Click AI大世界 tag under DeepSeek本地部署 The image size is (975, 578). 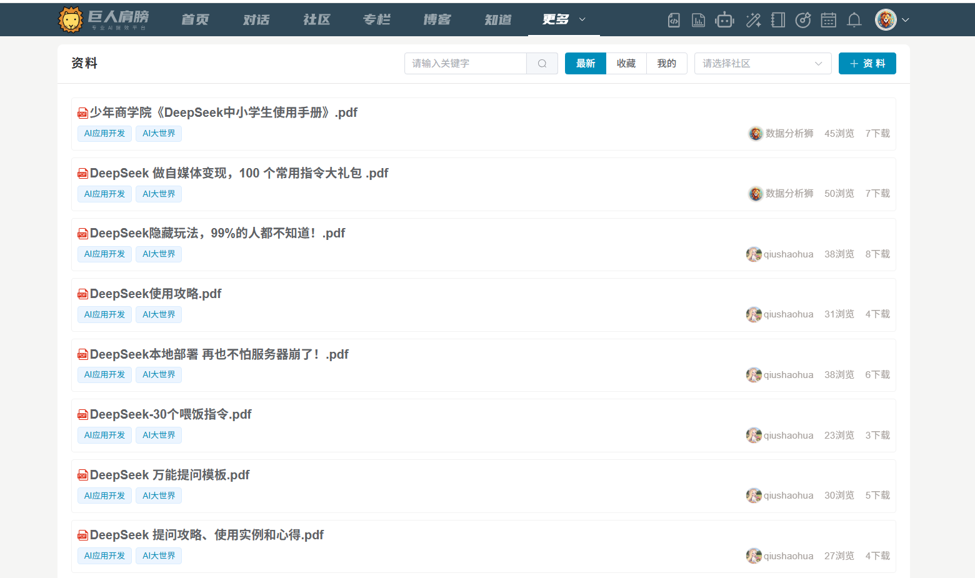tap(159, 375)
